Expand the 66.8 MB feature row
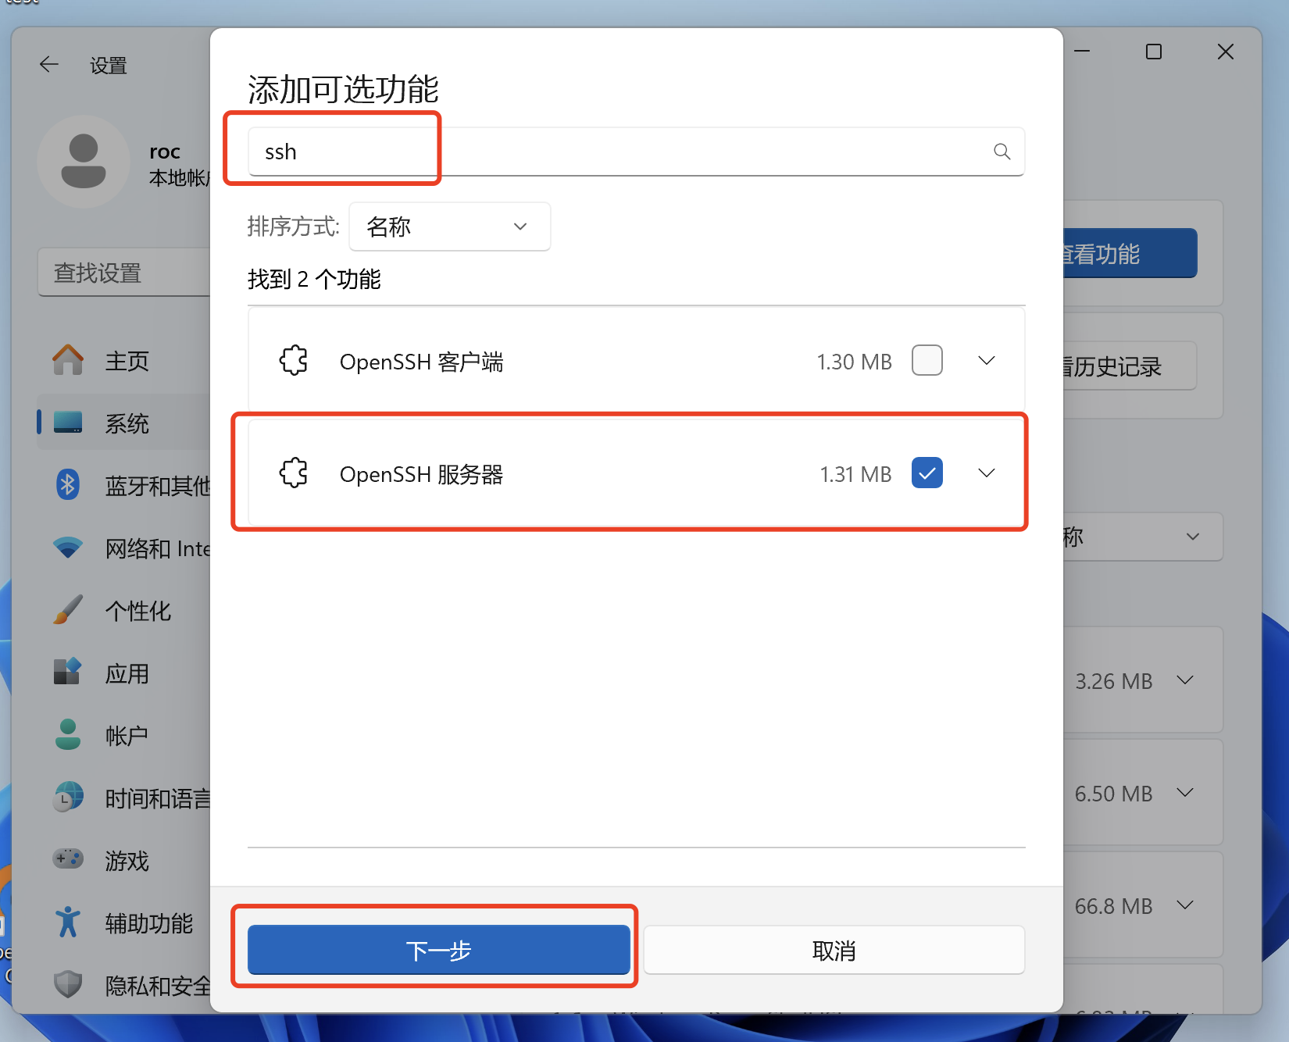Image resolution: width=1289 pixels, height=1042 pixels. (x=1185, y=905)
